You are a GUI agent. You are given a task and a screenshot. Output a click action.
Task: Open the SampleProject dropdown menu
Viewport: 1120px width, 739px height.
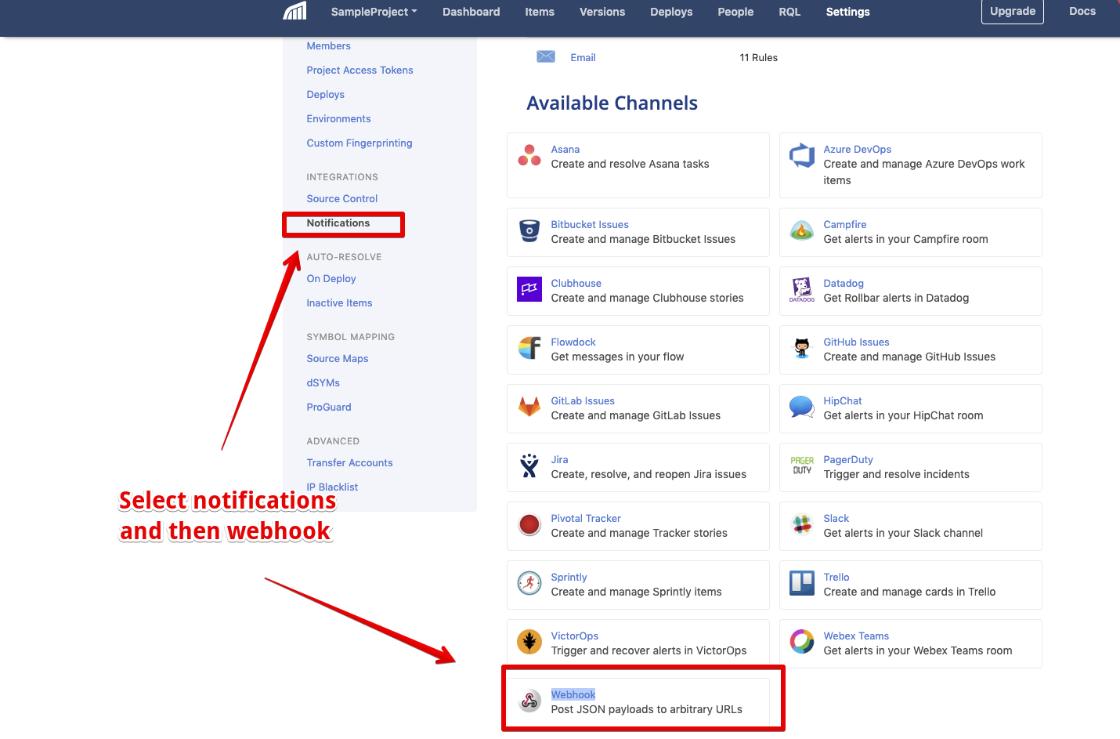point(374,12)
